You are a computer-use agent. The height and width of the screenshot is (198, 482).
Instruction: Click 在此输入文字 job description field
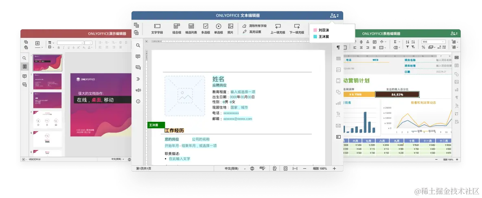tap(179, 158)
